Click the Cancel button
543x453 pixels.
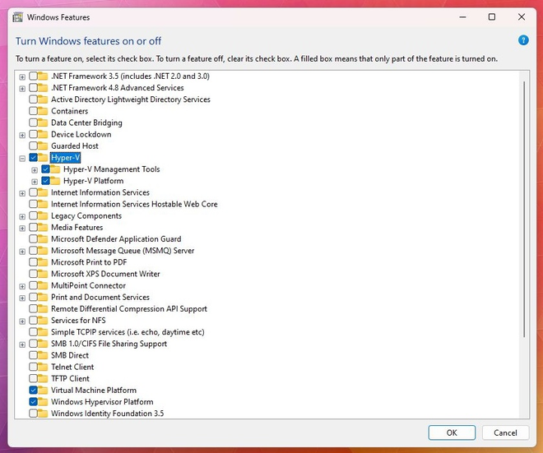pos(505,432)
